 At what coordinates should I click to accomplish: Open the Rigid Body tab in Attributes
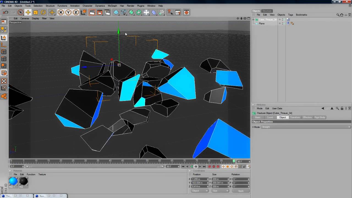pos(320,117)
